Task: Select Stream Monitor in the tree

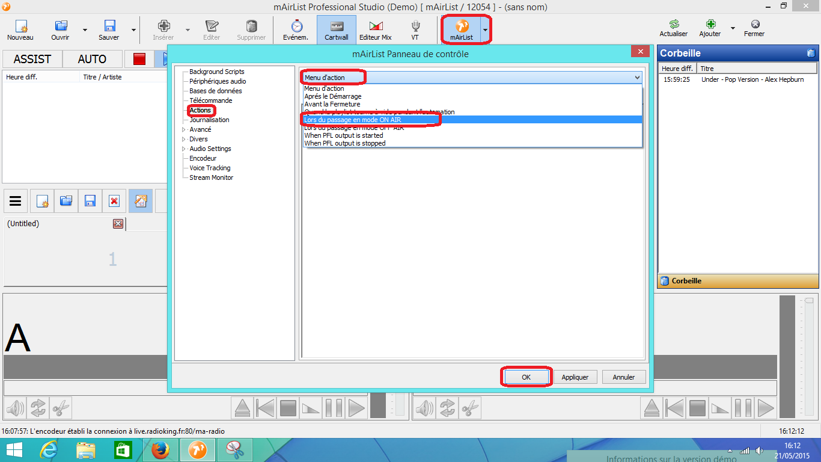Action: point(211,177)
